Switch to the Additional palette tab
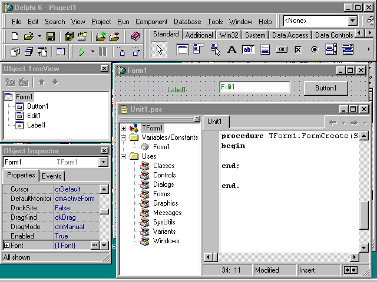 click(199, 35)
